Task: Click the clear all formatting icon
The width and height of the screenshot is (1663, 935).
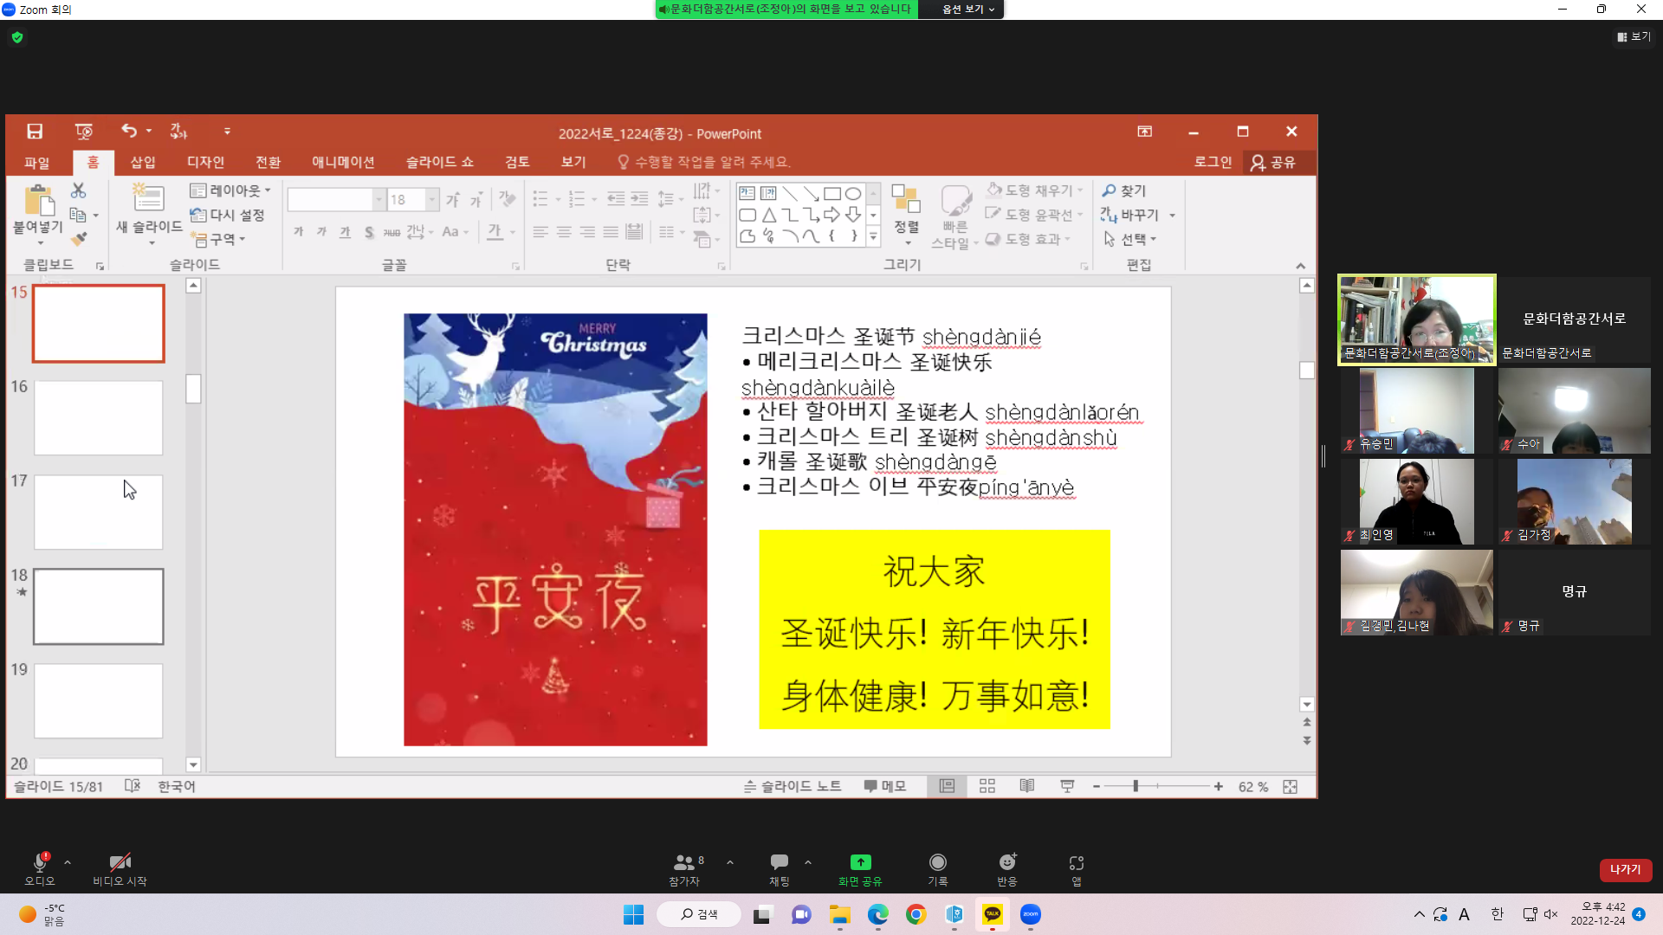Action: point(508,199)
